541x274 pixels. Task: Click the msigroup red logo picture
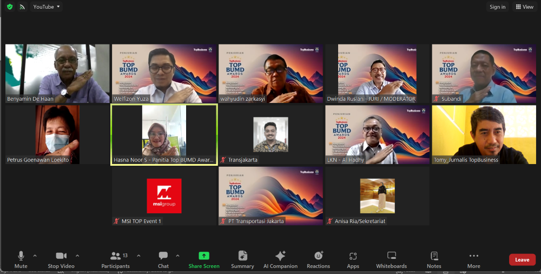click(164, 195)
